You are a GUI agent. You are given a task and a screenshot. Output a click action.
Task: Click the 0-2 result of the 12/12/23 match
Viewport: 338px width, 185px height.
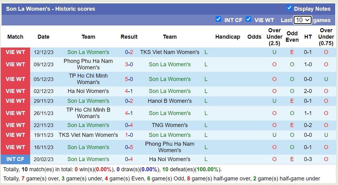[x=129, y=52]
